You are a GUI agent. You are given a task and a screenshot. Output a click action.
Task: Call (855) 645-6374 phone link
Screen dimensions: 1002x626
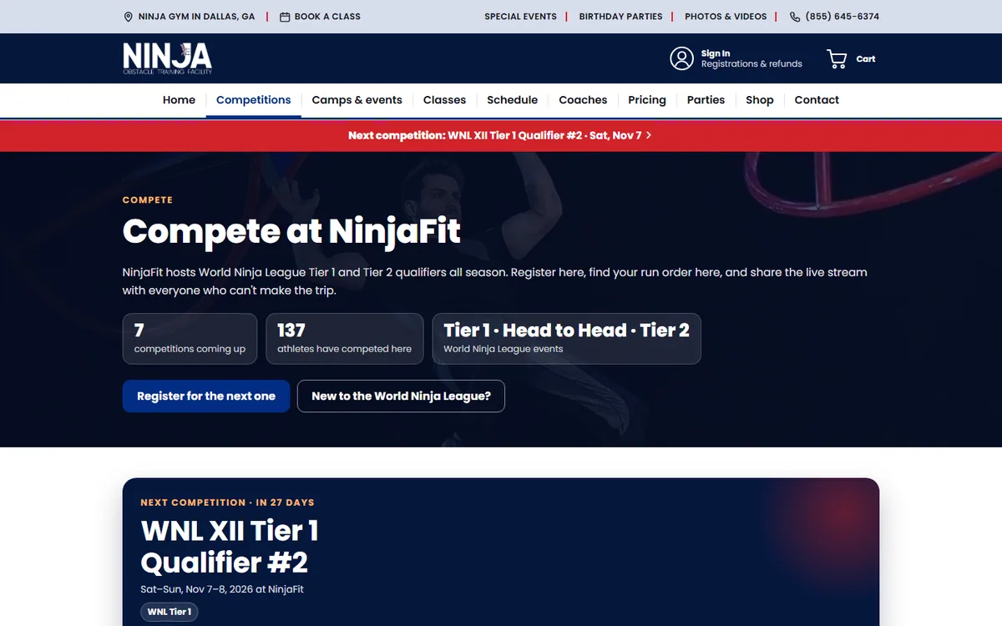coord(842,17)
